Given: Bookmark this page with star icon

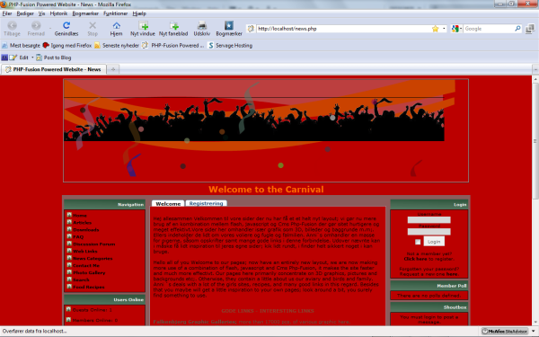Looking at the screenshot, I should pyautogui.click(x=435, y=29).
